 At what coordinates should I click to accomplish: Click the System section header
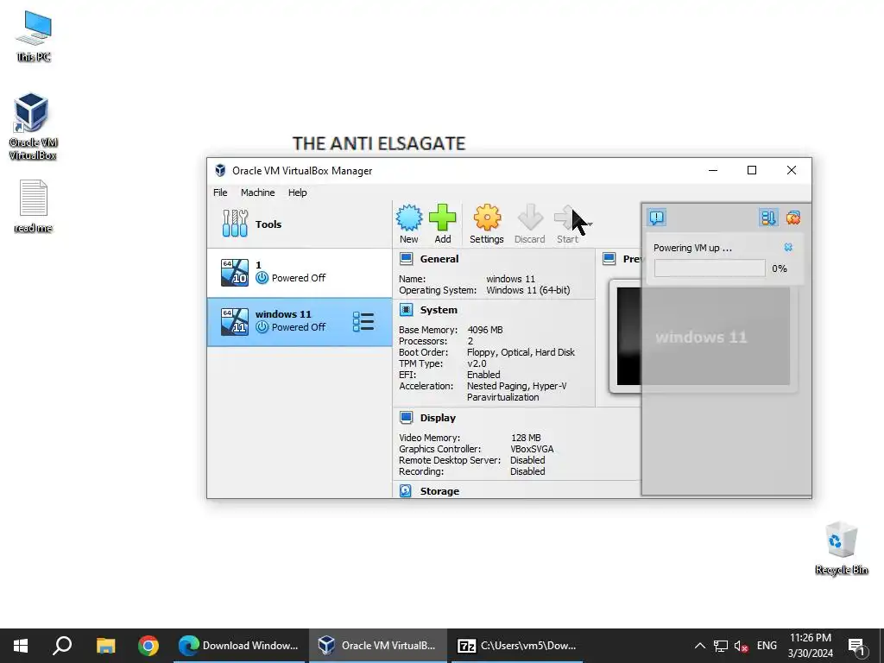pos(439,310)
